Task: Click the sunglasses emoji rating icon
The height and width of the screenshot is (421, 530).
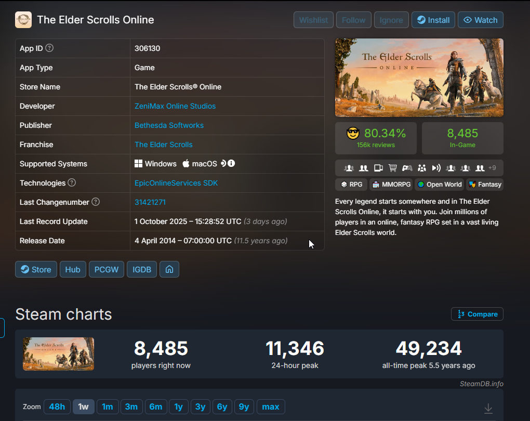Action: [x=353, y=133]
